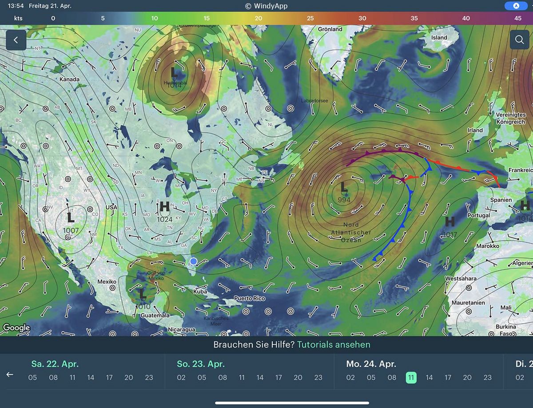Choose hour 17 on Monday 24
533x408 pixels.
[x=448, y=377]
